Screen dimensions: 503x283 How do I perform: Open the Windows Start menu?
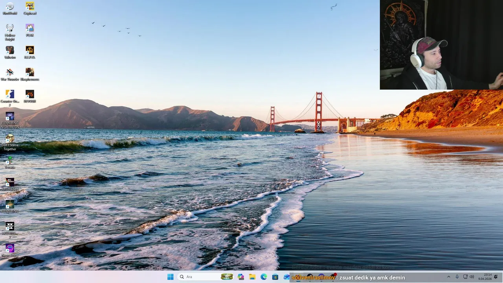tap(170, 277)
